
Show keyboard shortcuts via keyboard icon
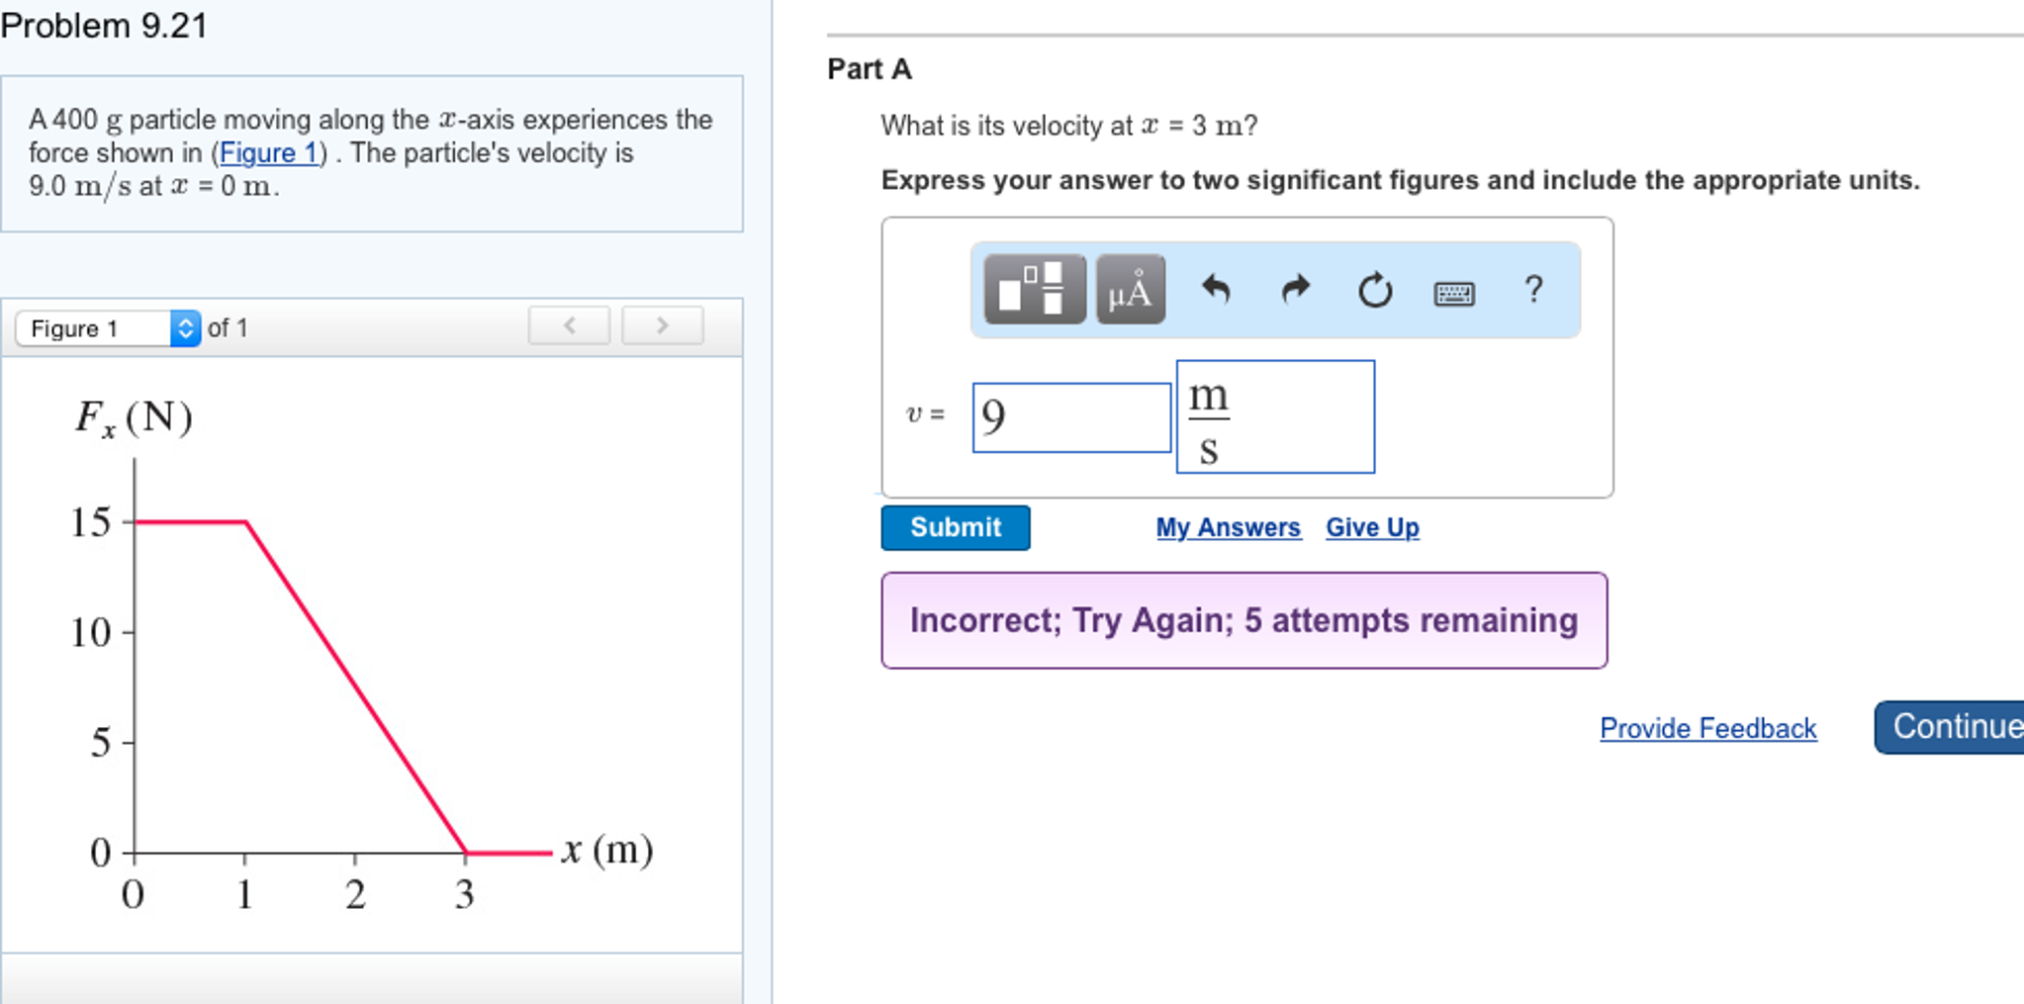[x=1453, y=293]
